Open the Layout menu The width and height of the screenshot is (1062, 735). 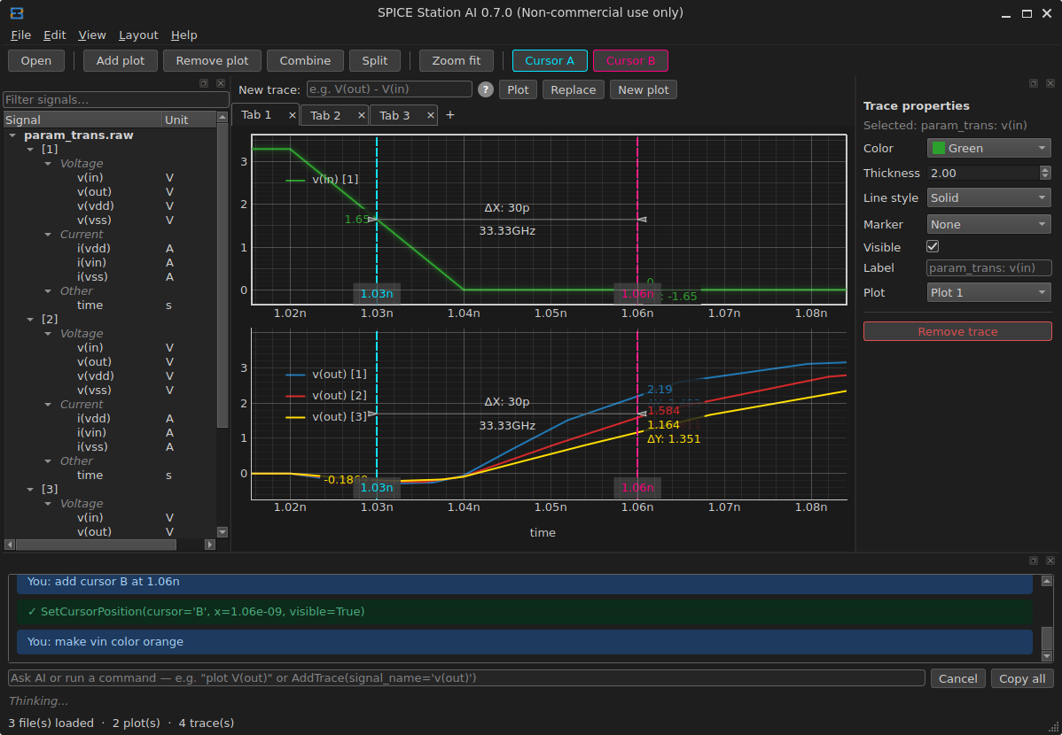coord(138,35)
